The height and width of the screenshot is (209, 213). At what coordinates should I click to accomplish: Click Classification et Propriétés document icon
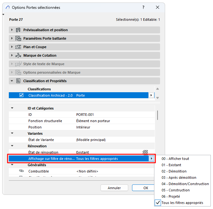point(18,81)
